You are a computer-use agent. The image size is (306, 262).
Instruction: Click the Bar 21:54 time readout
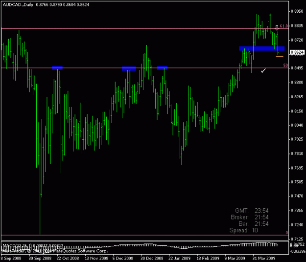(254, 224)
